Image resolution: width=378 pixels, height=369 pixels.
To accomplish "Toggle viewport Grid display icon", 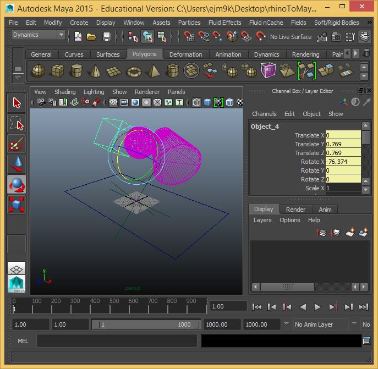I will coord(113,102).
